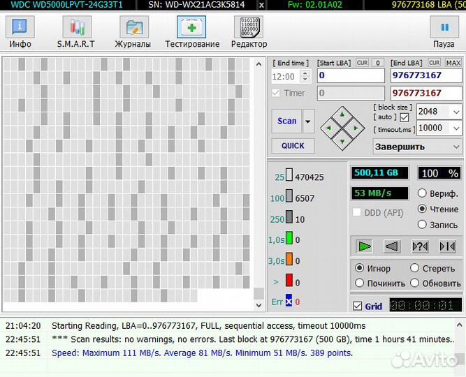Toggle the auto block size checkbox
This screenshot has width=466, height=377.
[x=405, y=117]
